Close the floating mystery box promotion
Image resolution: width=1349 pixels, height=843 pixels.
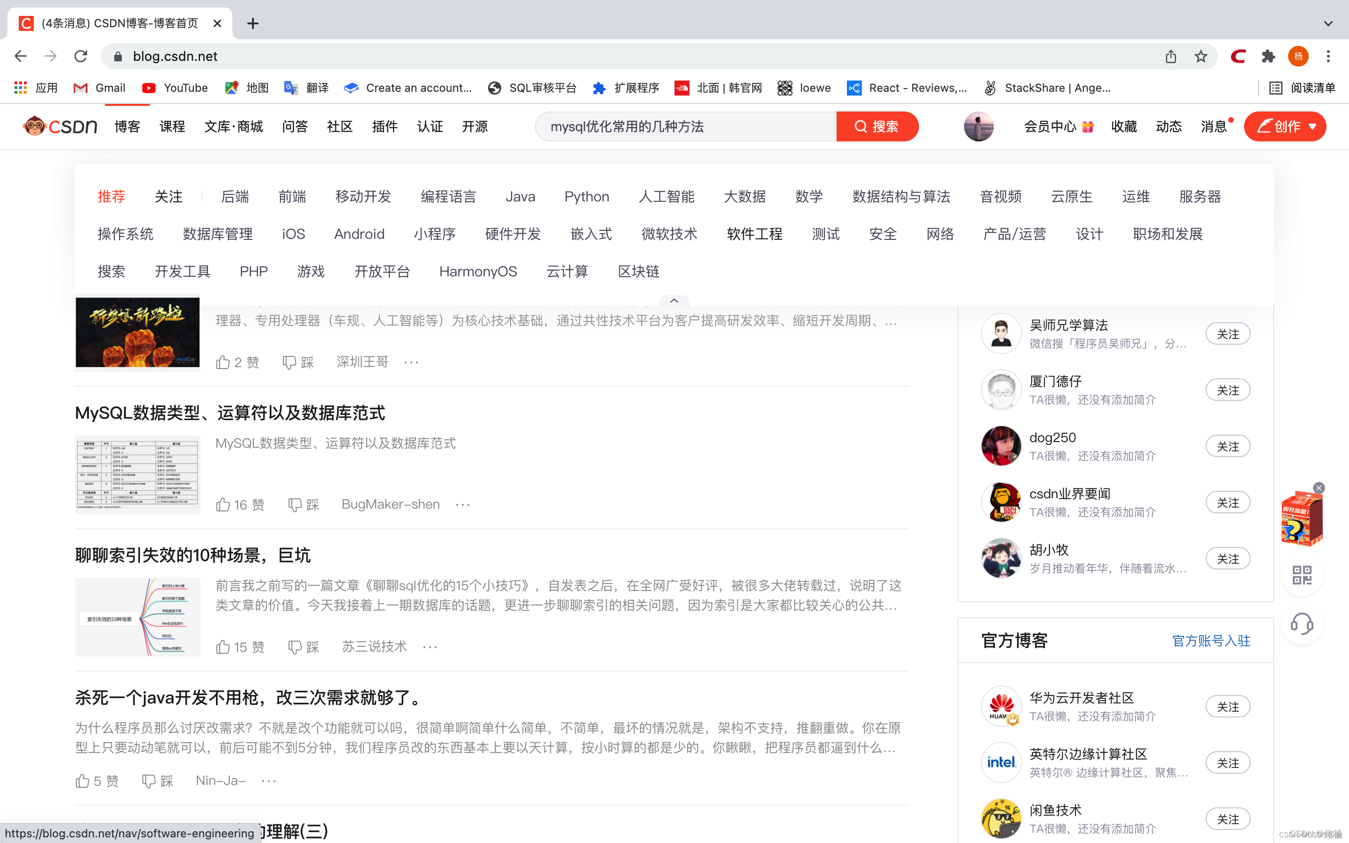tap(1319, 488)
